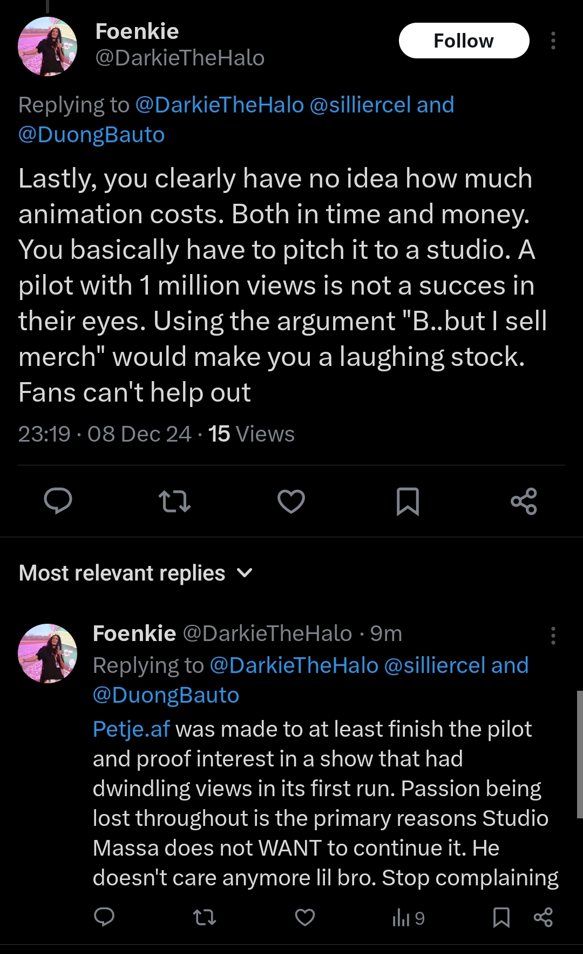Like the main tweet with heart icon
Screen dimensions: 583x954
tap(291, 501)
